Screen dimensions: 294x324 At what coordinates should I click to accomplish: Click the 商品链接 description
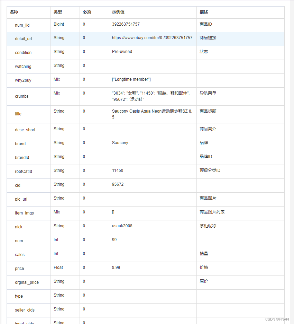[x=208, y=38]
